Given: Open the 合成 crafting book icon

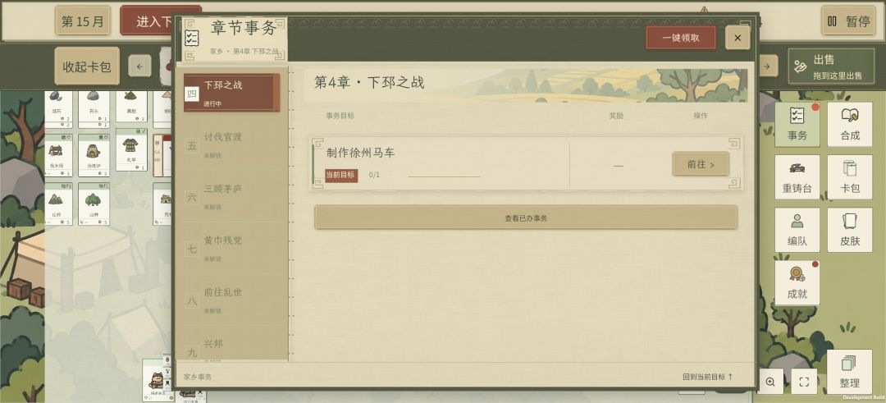Looking at the screenshot, I should pos(850,125).
